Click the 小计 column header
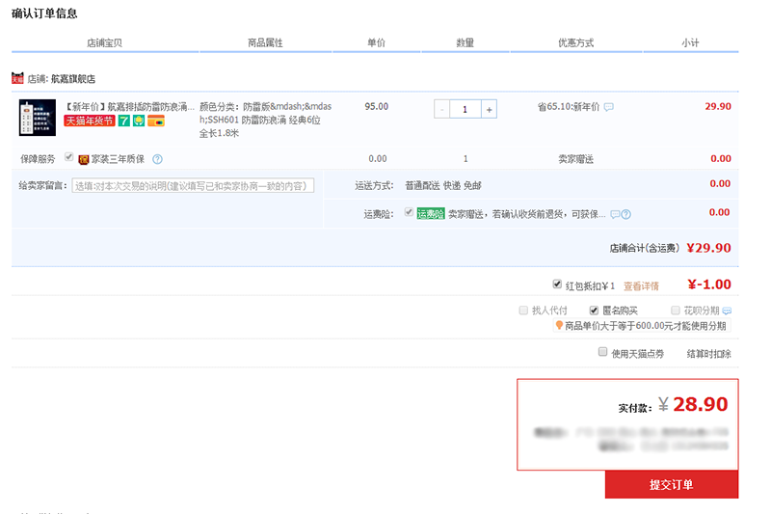The image size is (771, 514). pos(690,42)
